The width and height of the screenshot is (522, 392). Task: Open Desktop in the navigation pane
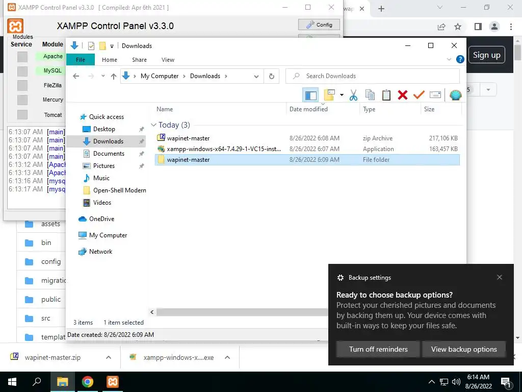pos(104,129)
